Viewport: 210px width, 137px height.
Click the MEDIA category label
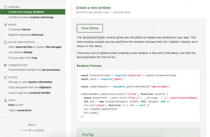12,100
